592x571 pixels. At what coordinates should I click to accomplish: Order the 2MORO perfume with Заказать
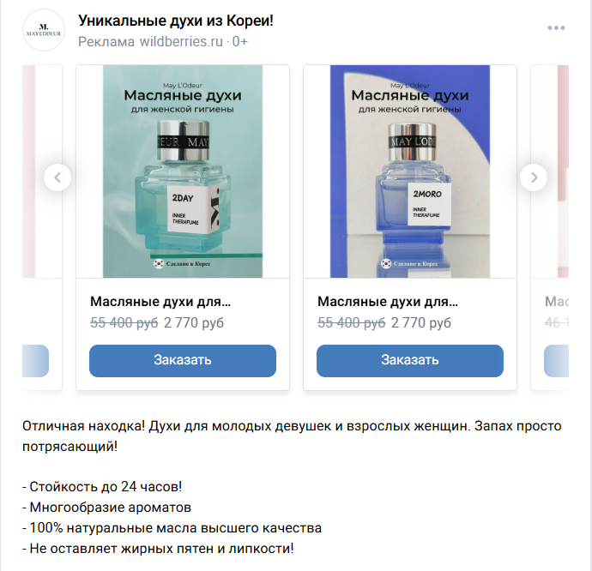(x=410, y=360)
